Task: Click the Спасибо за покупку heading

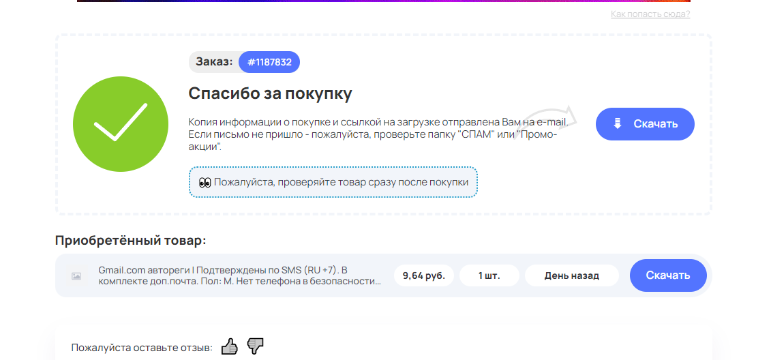Action: [271, 93]
